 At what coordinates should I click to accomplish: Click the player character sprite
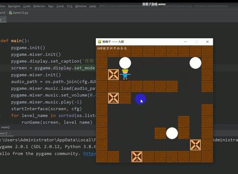(125, 74)
